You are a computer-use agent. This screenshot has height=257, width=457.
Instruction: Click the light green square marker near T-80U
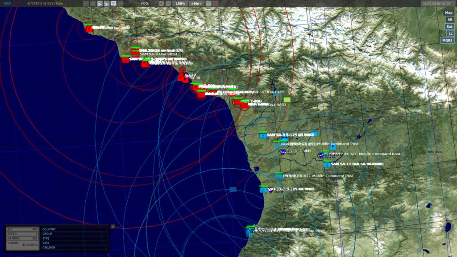(x=287, y=99)
